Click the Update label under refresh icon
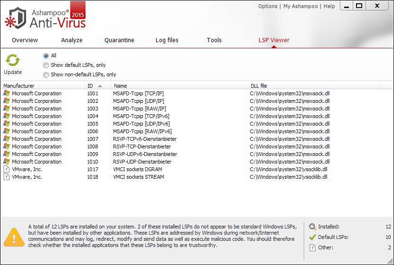Viewport: 394px width, 265px height. point(13,72)
